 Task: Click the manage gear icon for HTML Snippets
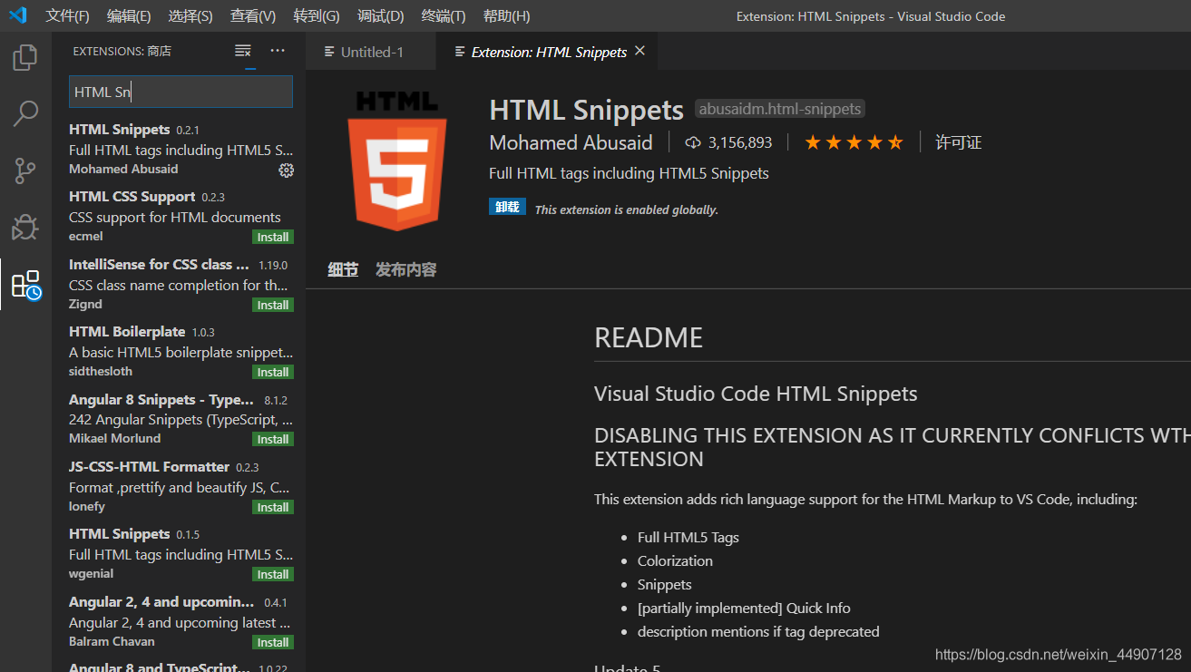click(286, 170)
